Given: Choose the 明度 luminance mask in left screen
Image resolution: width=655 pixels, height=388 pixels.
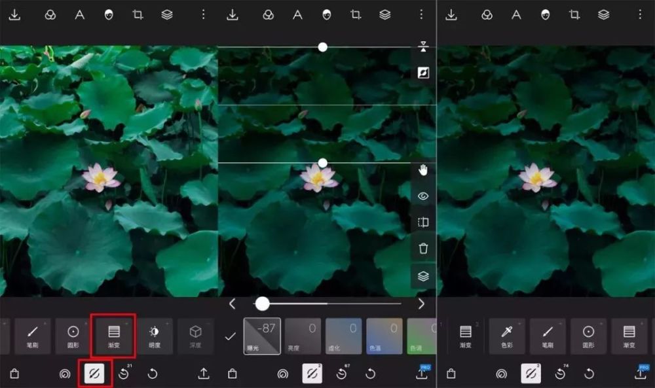Looking at the screenshot, I should click(x=154, y=336).
